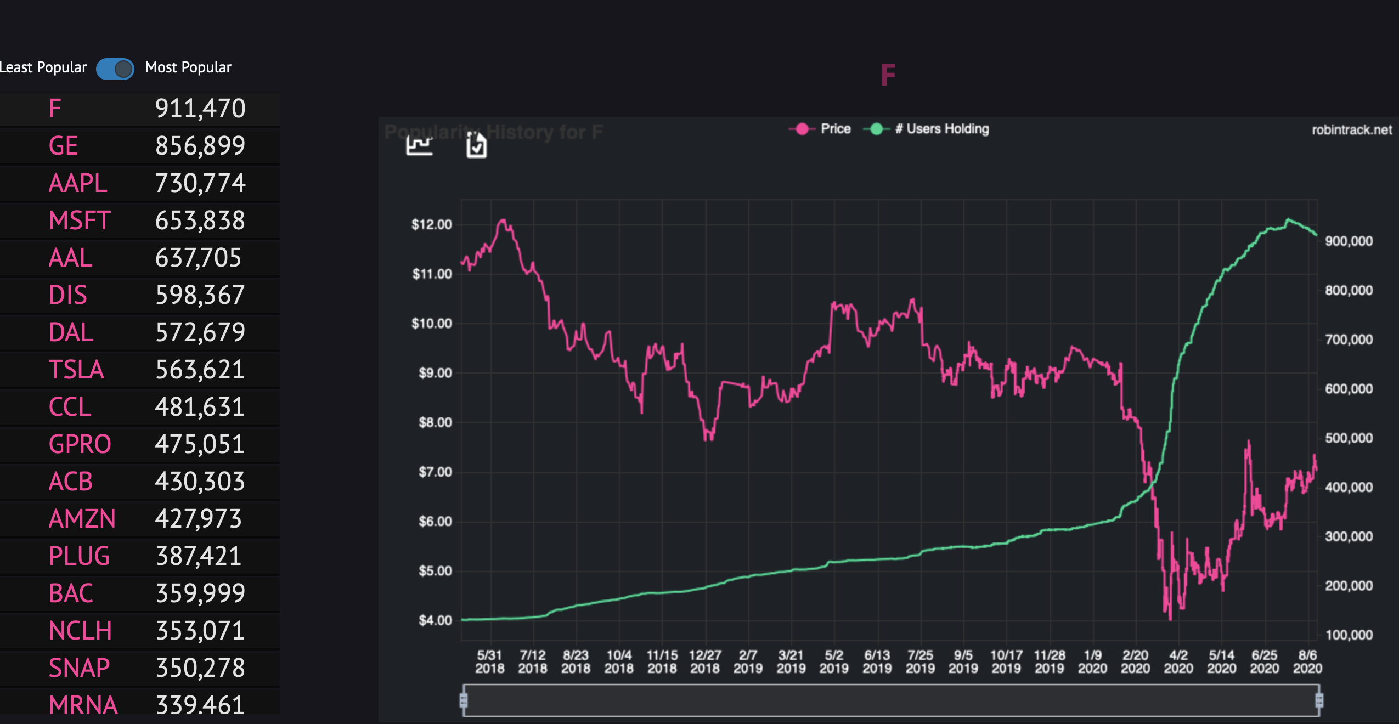Click the robintrack.net label
Image resolution: width=1399 pixels, height=724 pixels.
coord(1352,130)
